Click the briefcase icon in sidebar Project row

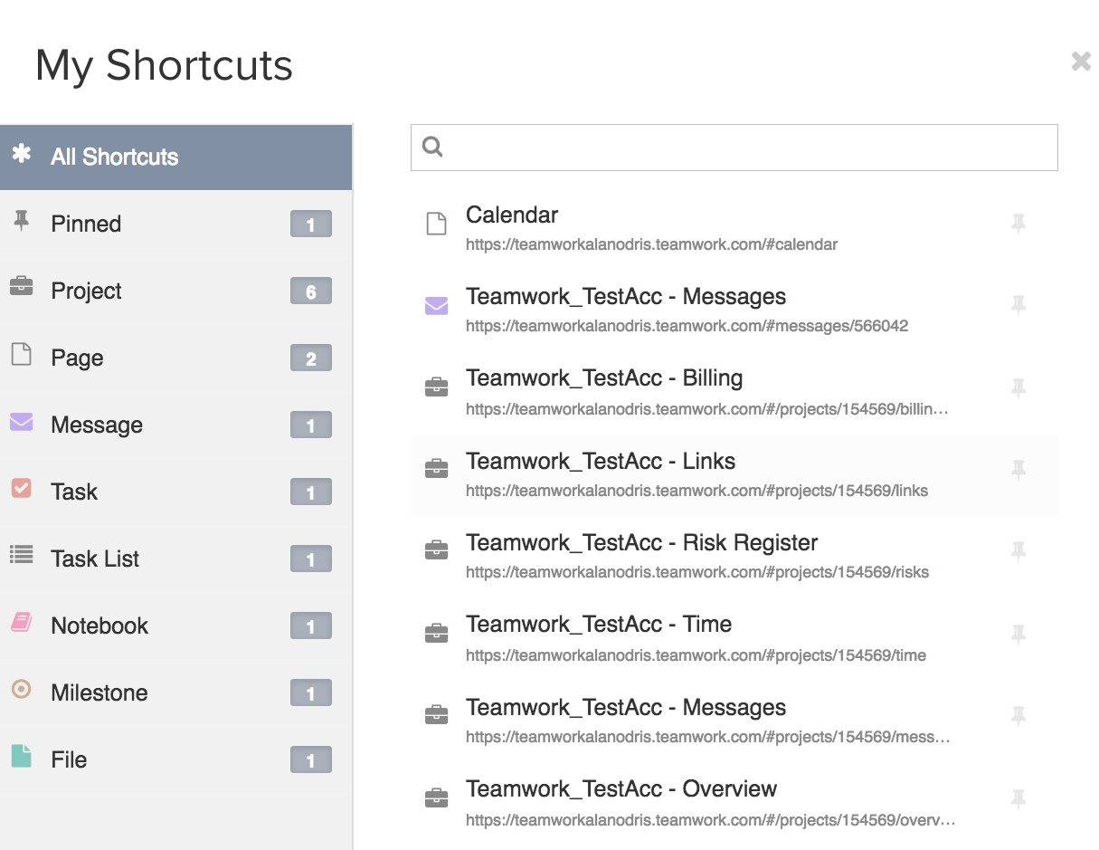(x=21, y=287)
